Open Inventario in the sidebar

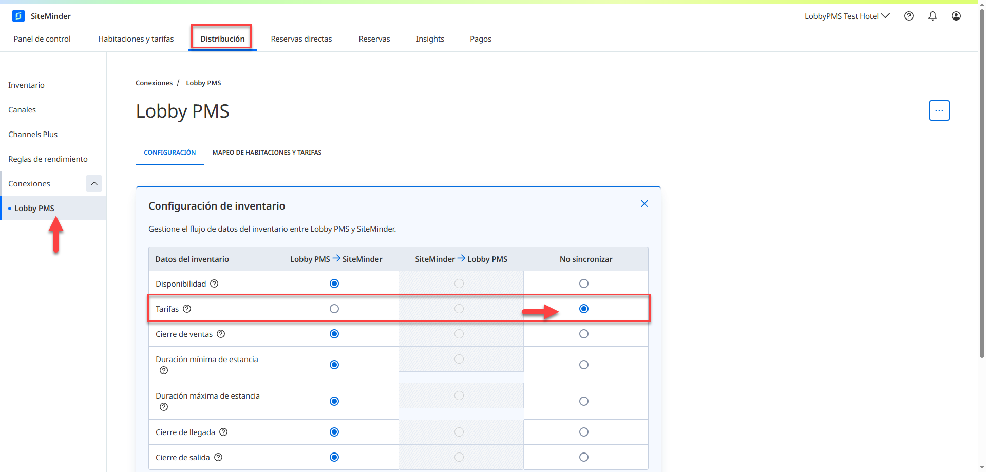pyautogui.click(x=26, y=85)
